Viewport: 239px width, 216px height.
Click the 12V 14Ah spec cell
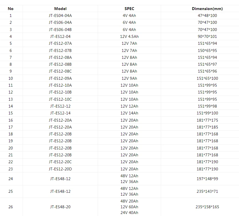[x=129, y=113]
